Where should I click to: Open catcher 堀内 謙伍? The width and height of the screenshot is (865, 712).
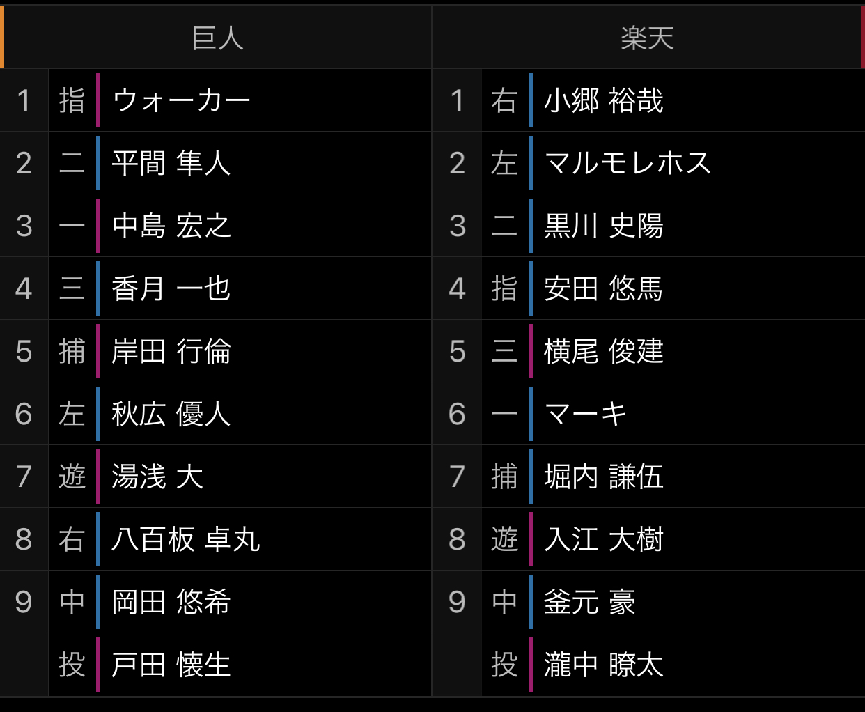604,477
